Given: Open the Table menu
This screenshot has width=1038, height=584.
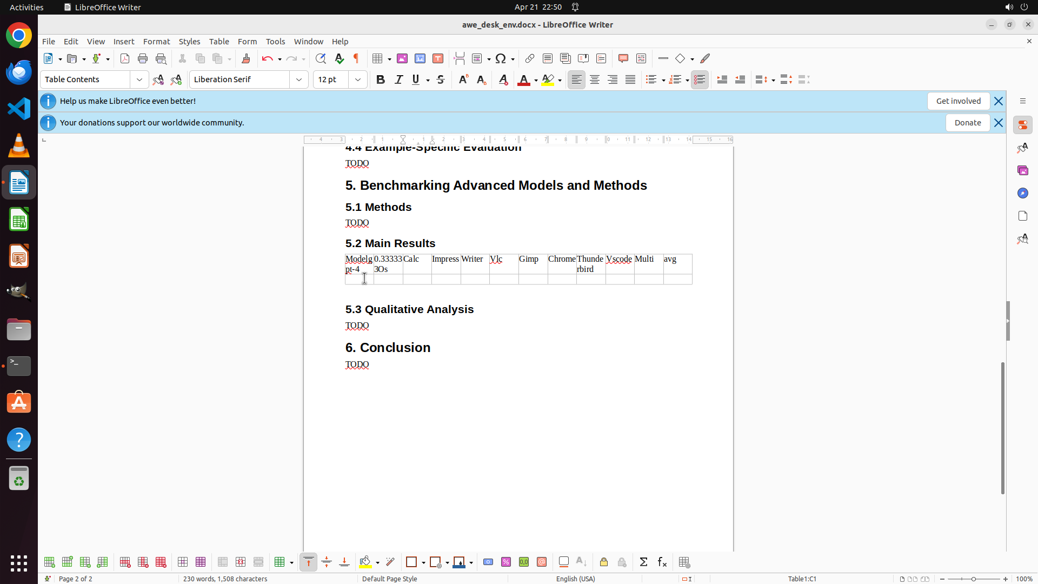Looking at the screenshot, I should (219, 42).
